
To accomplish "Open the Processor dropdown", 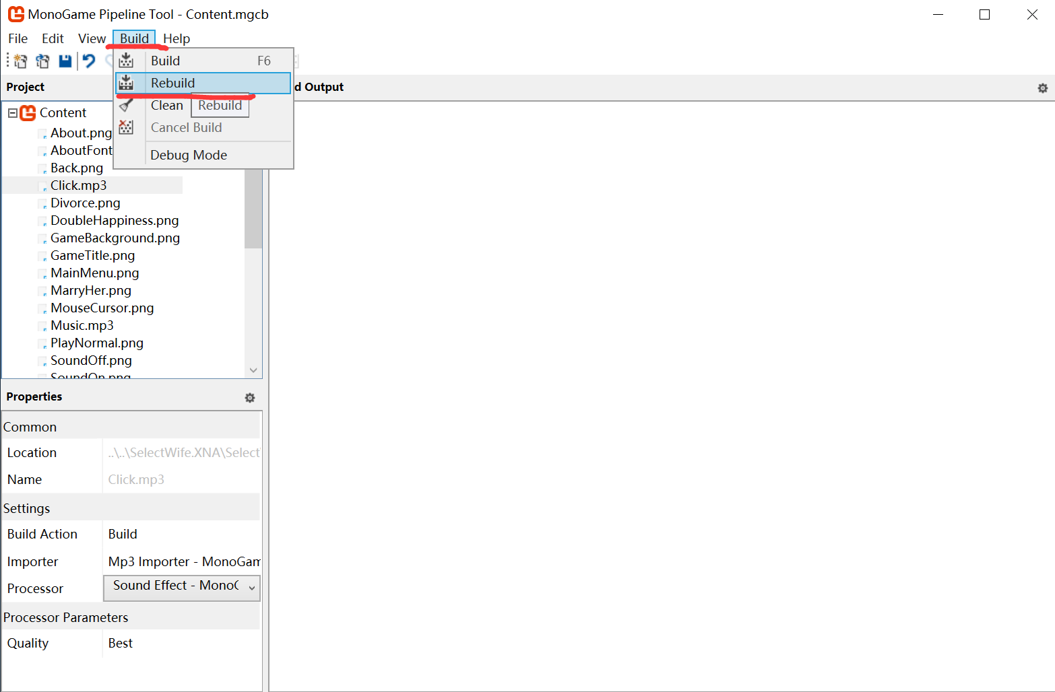I will pyautogui.click(x=182, y=588).
